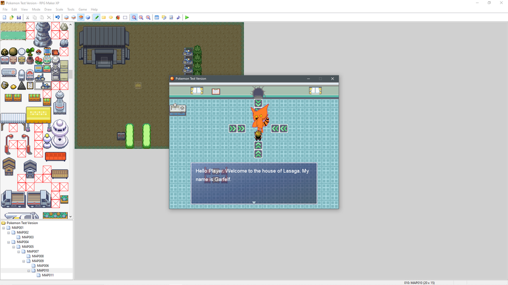Close the Pokemon Test Version game window
The height and width of the screenshot is (285, 508).
pyautogui.click(x=332, y=78)
